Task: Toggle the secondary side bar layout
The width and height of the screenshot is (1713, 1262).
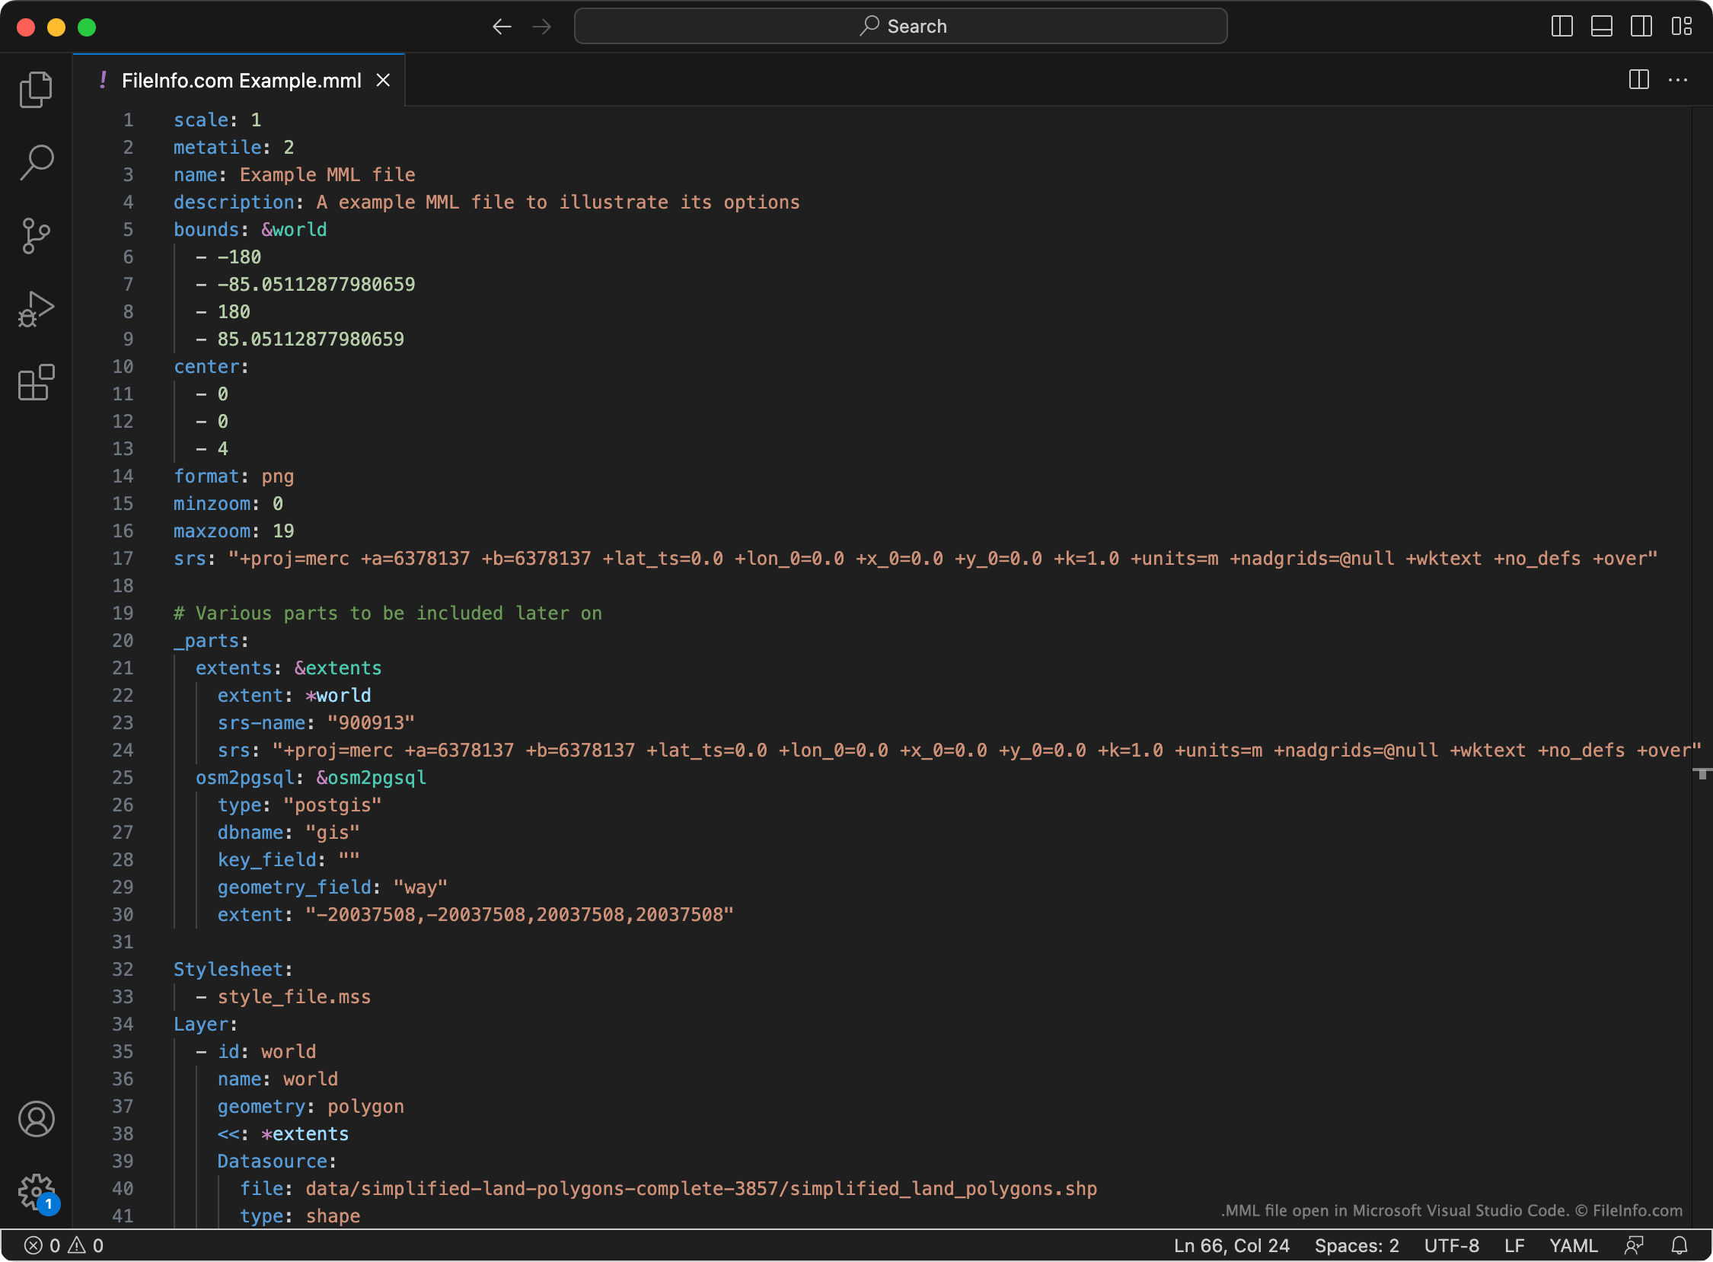Action: [1642, 27]
